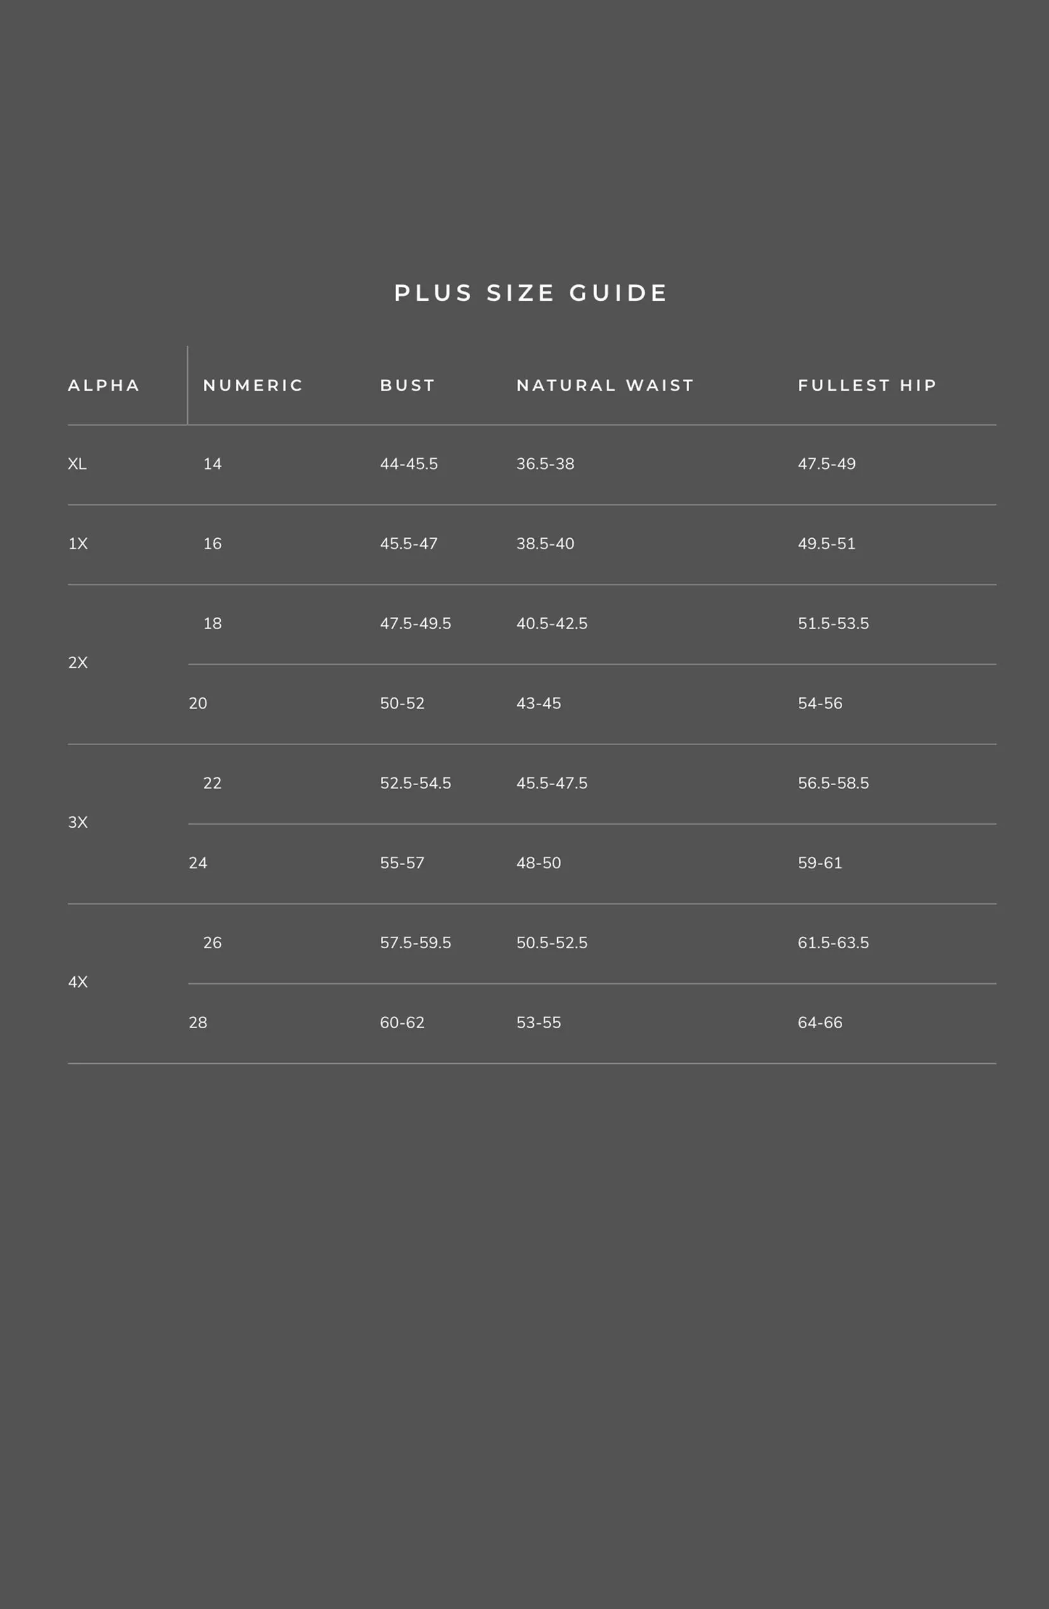Select the NUMERIC column header
Image resolution: width=1049 pixels, height=1609 pixels.
pyautogui.click(x=253, y=385)
